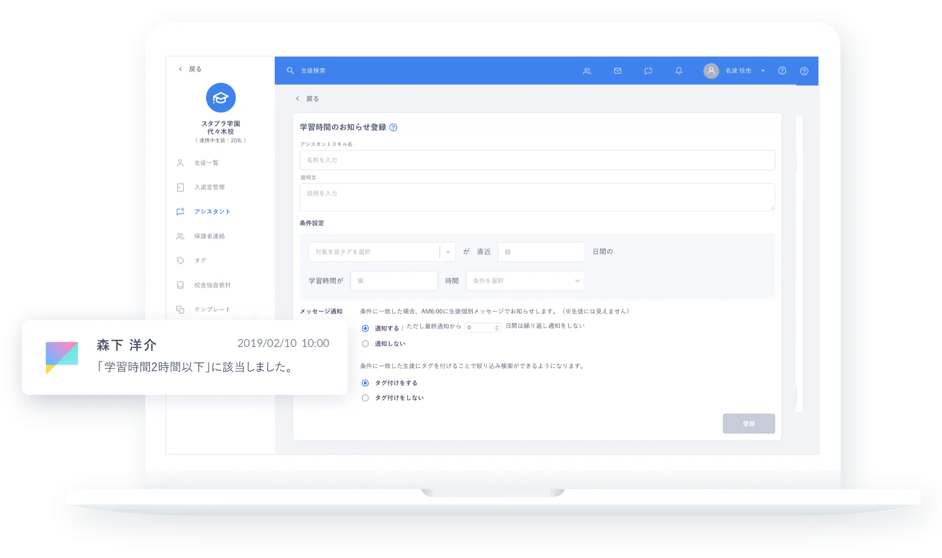Screen dimensions: 942x558
Task: Click the 校舎独自教材 book icon in sidebar
Action: click(x=180, y=285)
